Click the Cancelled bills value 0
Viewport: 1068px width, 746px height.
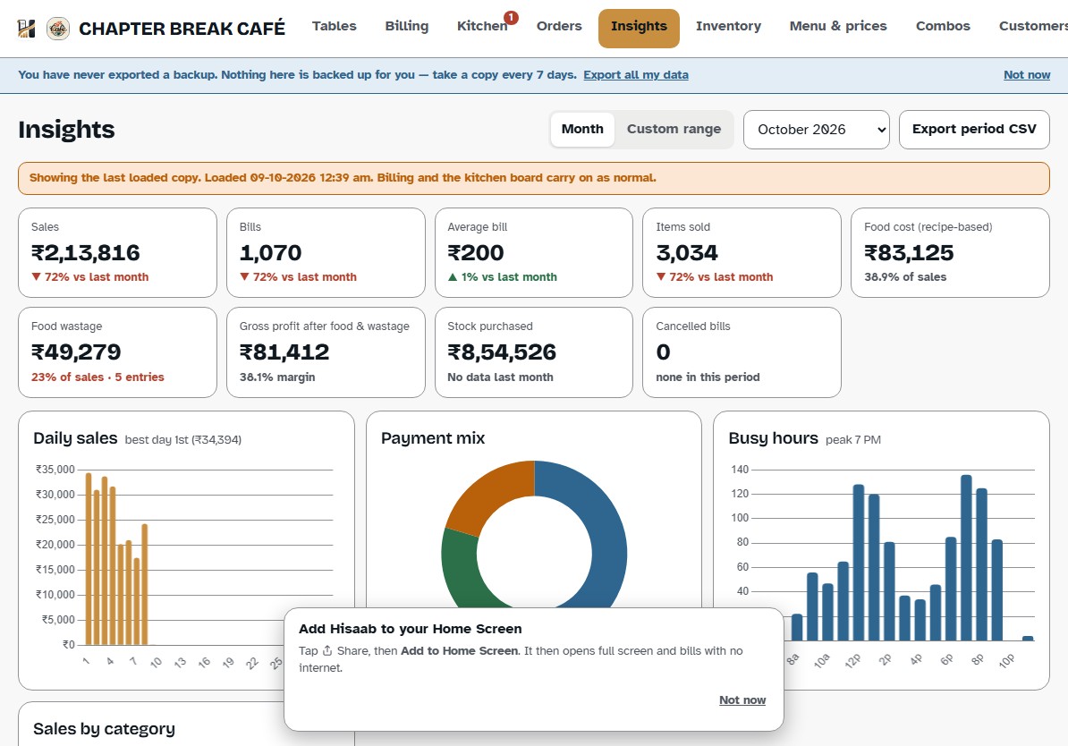(x=663, y=352)
